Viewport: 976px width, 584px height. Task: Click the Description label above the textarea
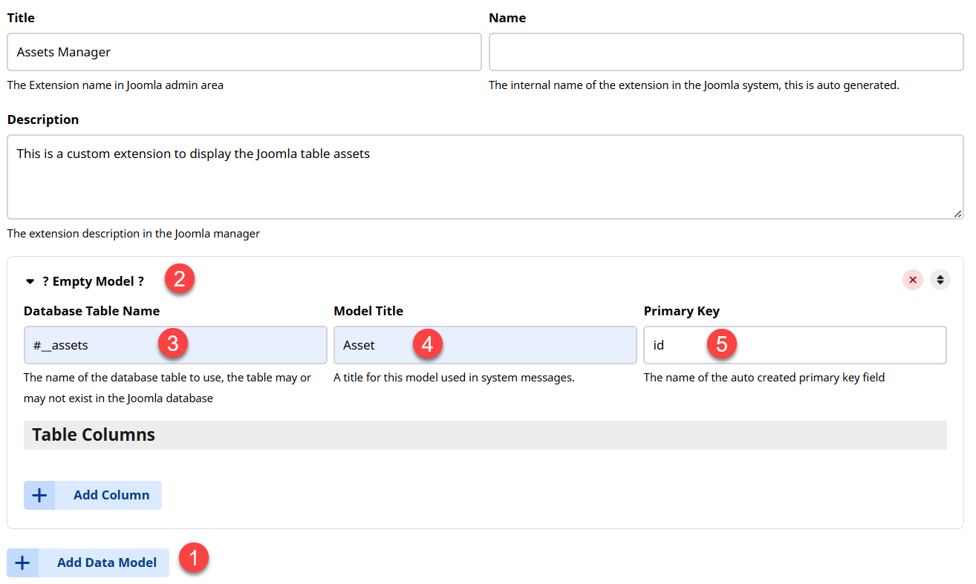(x=43, y=119)
